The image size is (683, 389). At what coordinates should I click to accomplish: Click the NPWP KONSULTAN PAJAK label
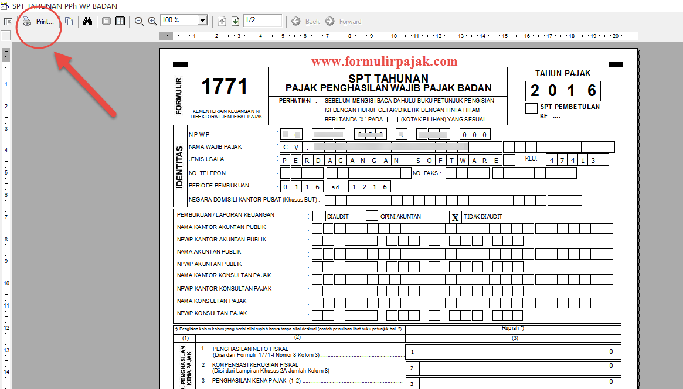tap(212, 313)
